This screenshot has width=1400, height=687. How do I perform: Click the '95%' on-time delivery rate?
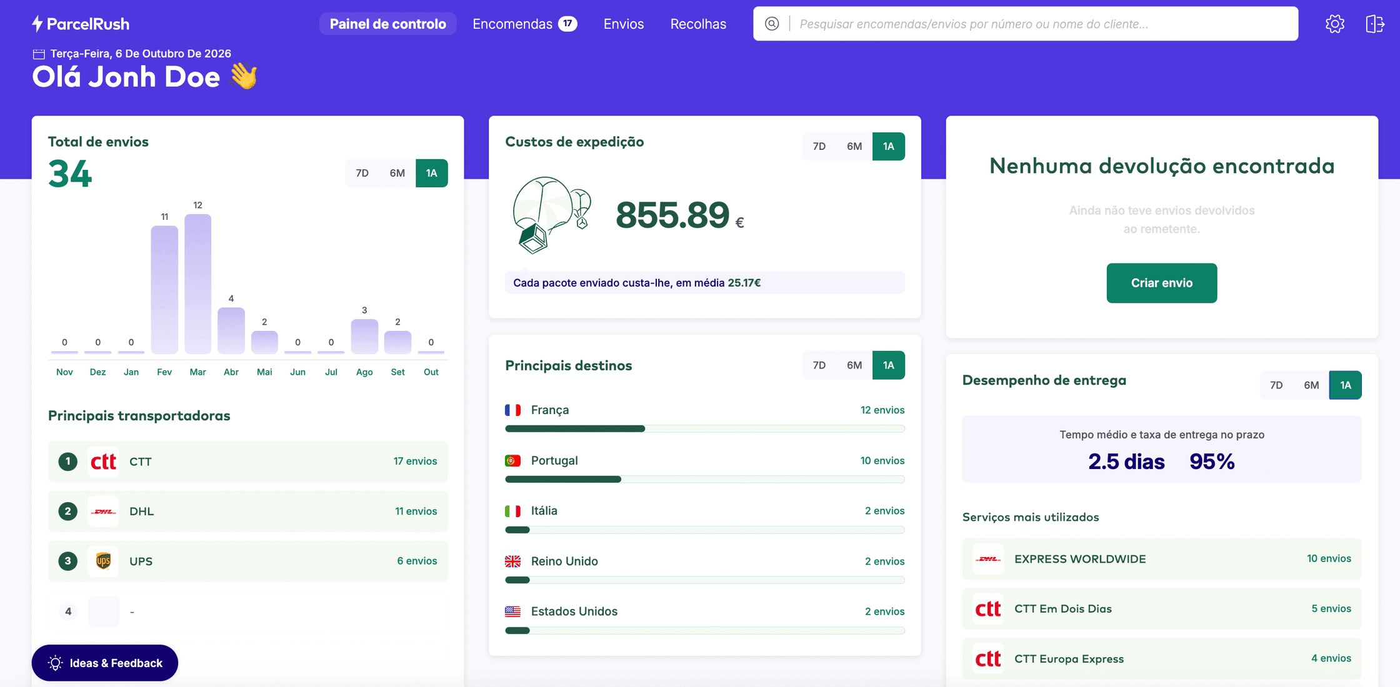1212,462
